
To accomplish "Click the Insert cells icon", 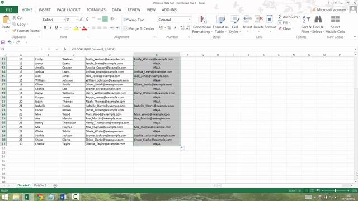I will pos(247,20).
